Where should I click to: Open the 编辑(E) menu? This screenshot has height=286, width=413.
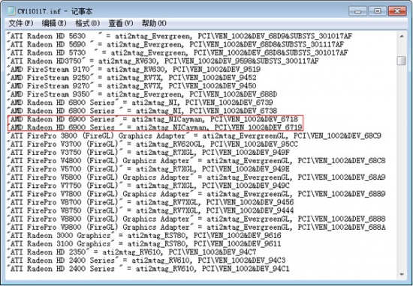point(54,23)
